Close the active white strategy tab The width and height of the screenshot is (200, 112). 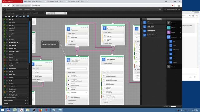click(65, 13)
